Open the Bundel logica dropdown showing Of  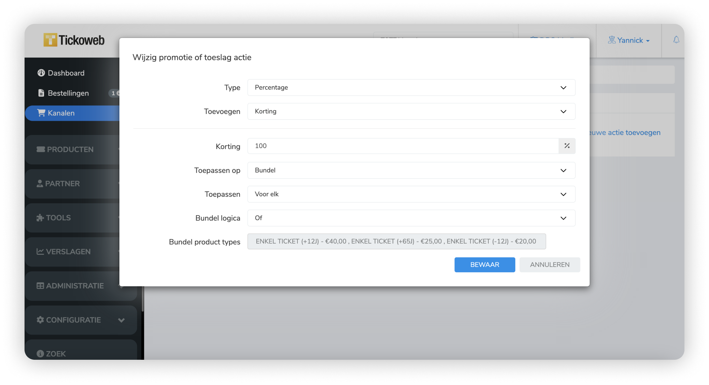click(x=411, y=218)
